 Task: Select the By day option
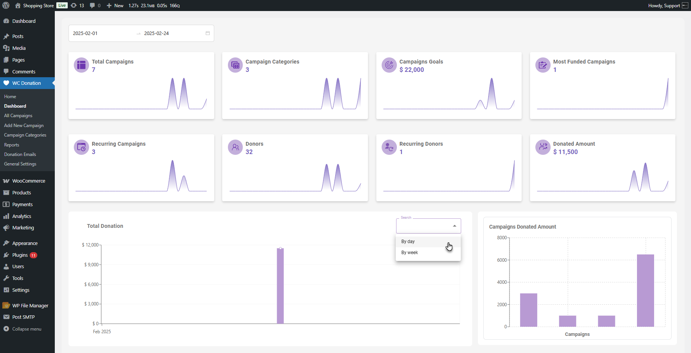click(x=408, y=242)
